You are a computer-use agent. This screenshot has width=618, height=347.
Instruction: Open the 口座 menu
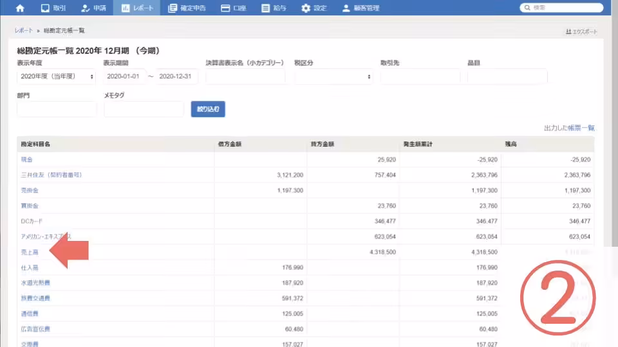(x=234, y=8)
